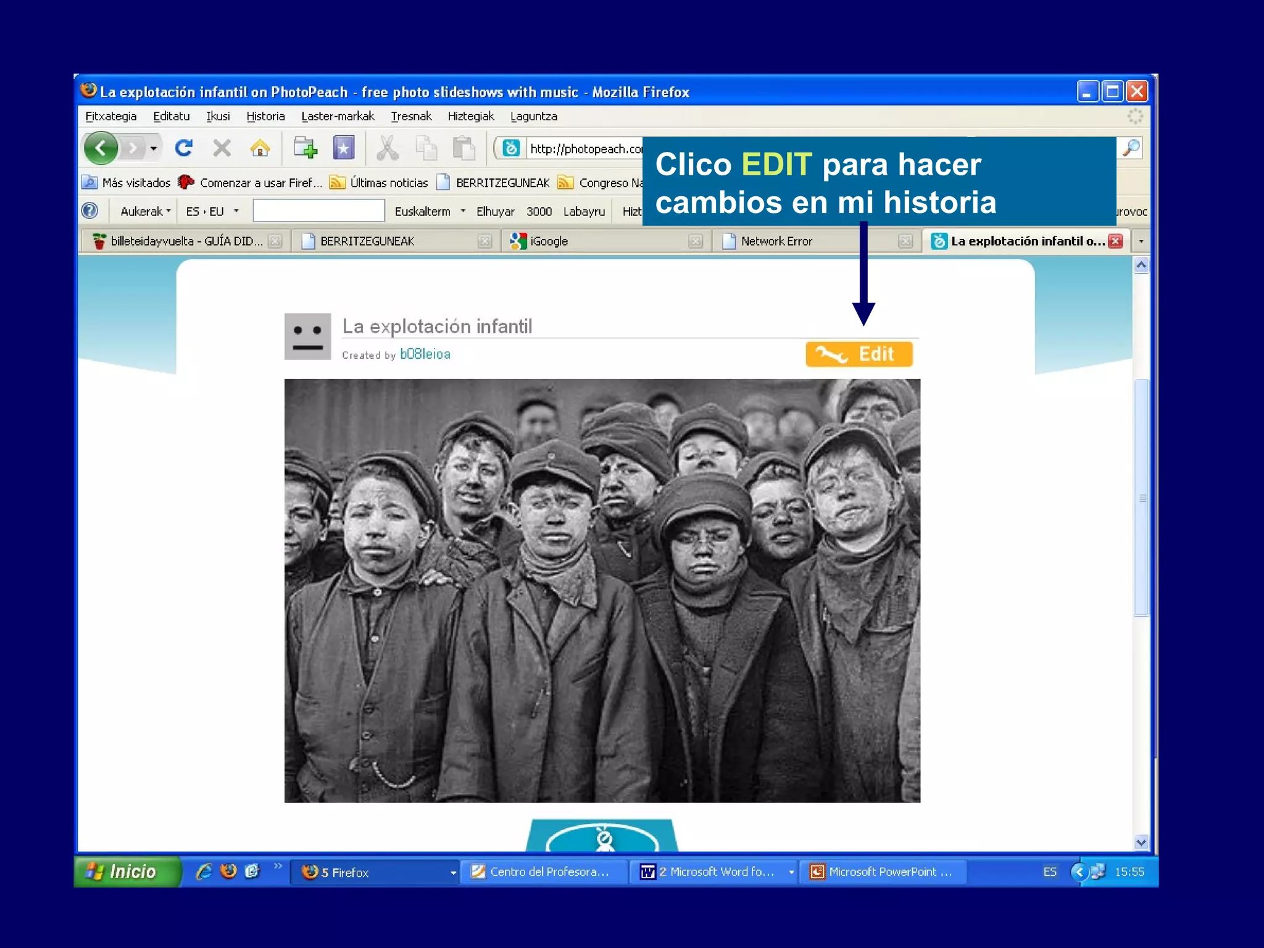This screenshot has width=1264, height=948.
Task: Click the Stop loading X icon
Action: [222, 148]
